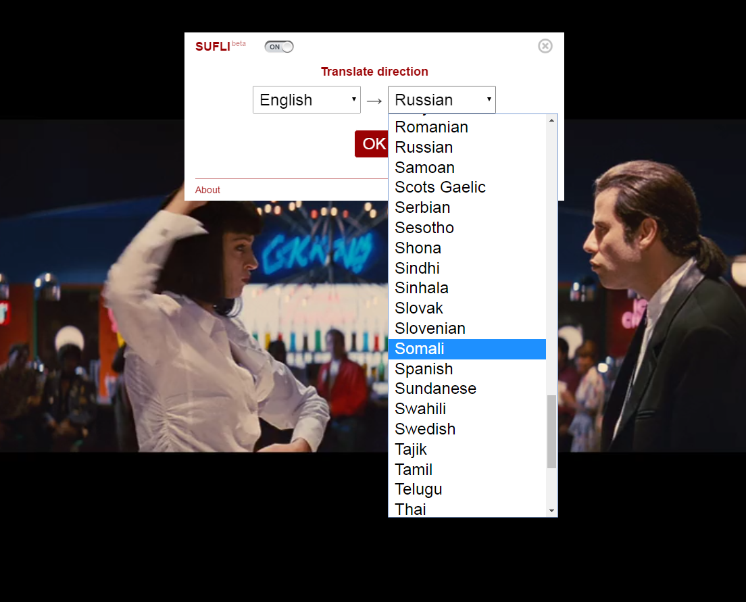The height and width of the screenshot is (602, 746).
Task: Choose Scots Gaelic language option
Action: 467,187
